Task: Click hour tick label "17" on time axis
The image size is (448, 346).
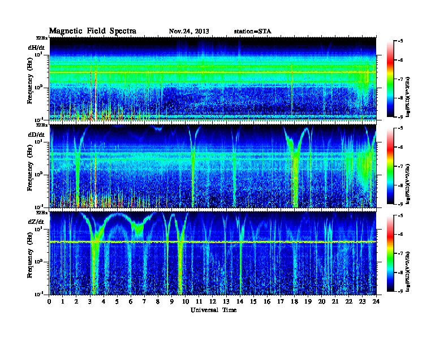Action: click(x=281, y=301)
